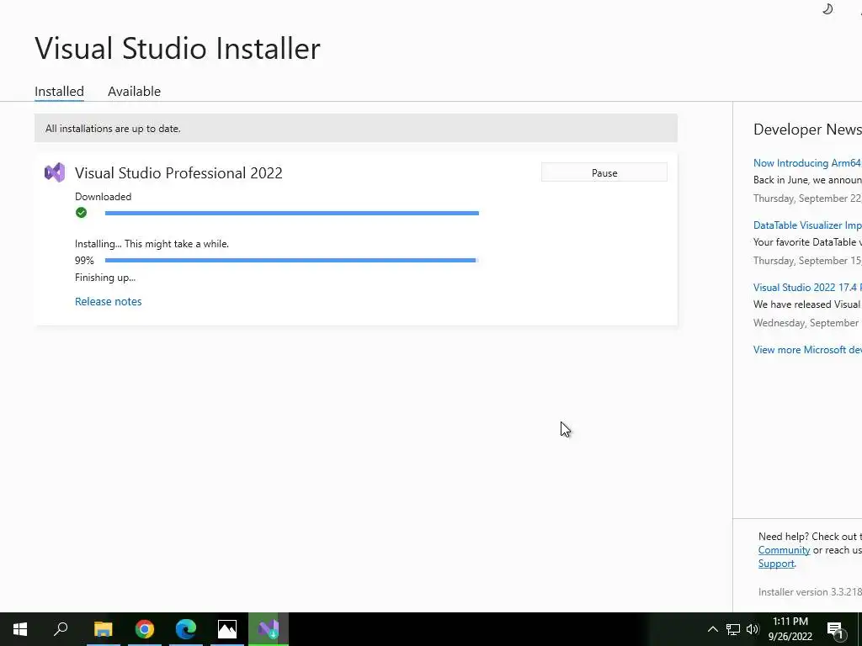Image resolution: width=862 pixels, height=646 pixels.
Task: Pause the Visual Studio installation
Action: pos(604,172)
